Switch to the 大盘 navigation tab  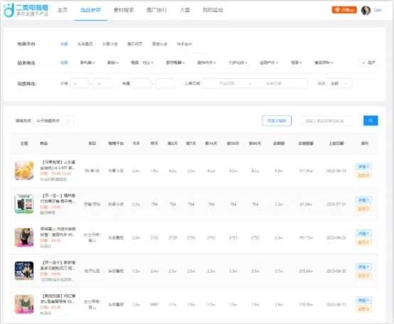(x=185, y=10)
